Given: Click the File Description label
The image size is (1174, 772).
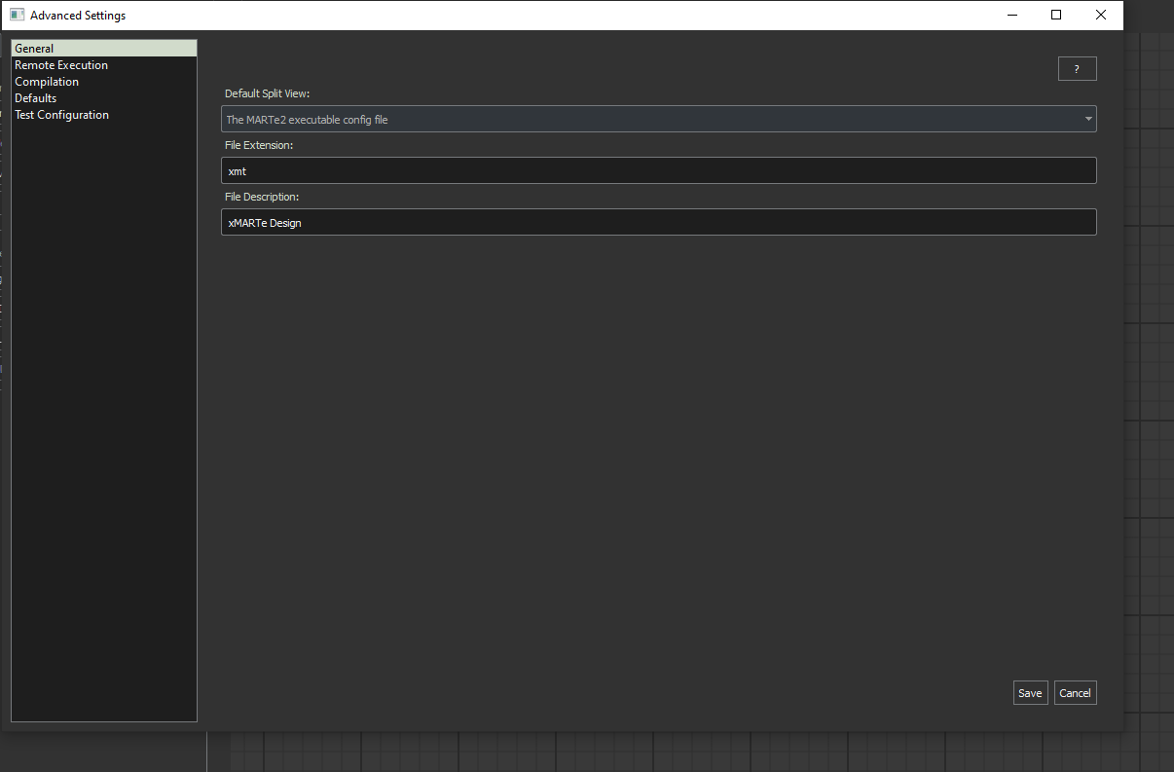Looking at the screenshot, I should [262, 197].
